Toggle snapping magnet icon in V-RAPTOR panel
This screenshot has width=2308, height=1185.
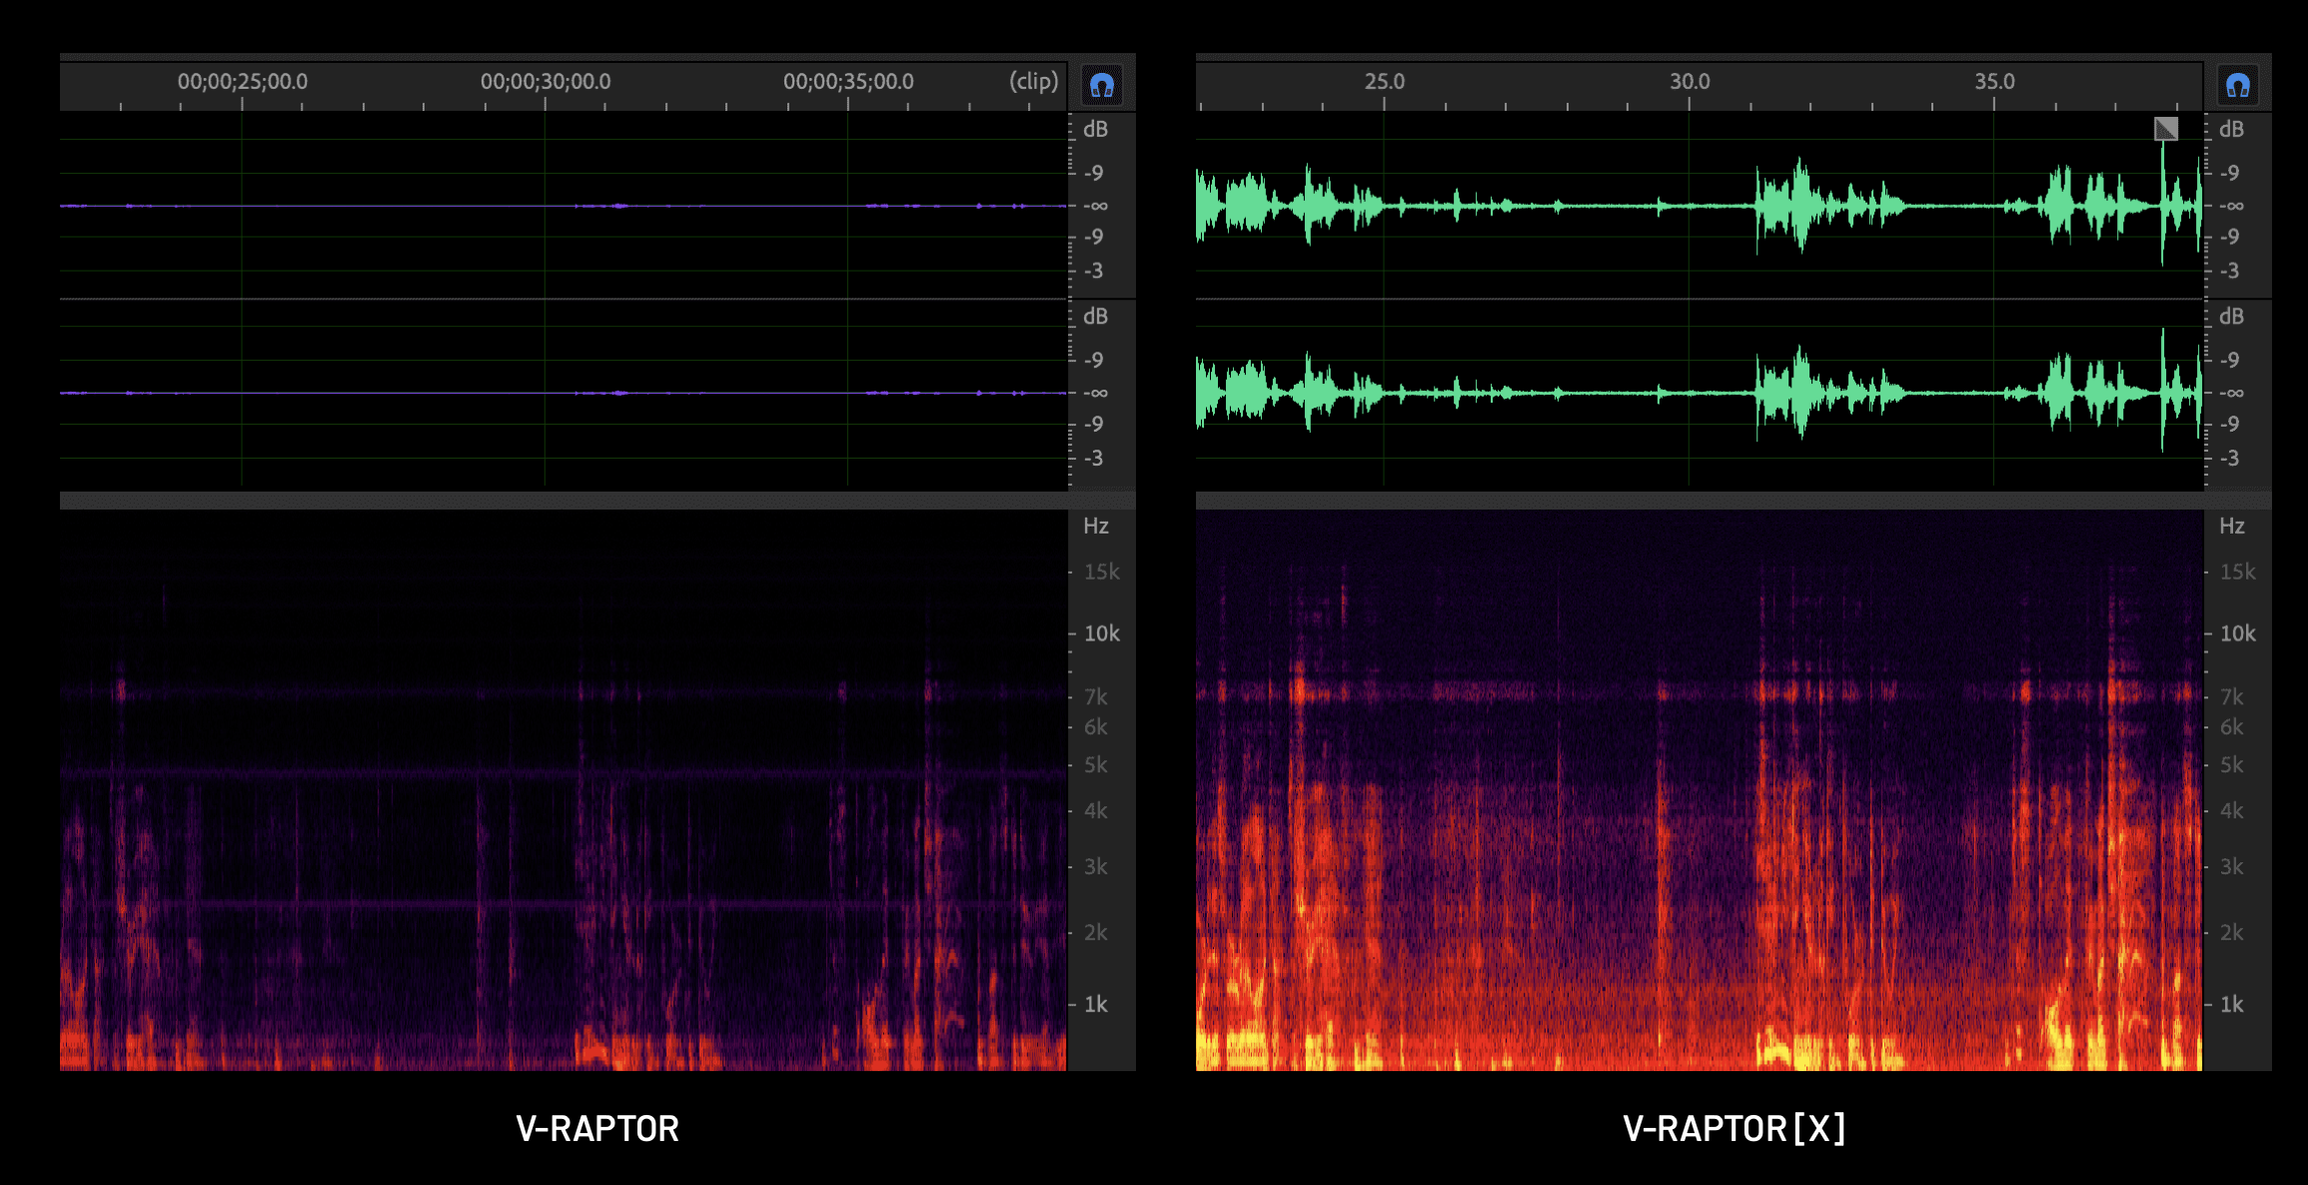click(x=1102, y=86)
